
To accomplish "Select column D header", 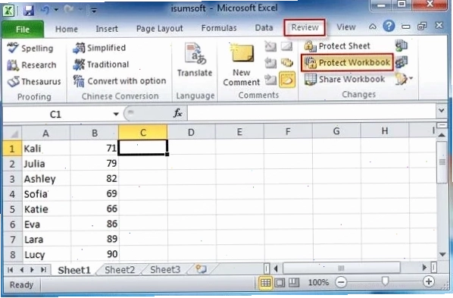I will click(x=191, y=132).
